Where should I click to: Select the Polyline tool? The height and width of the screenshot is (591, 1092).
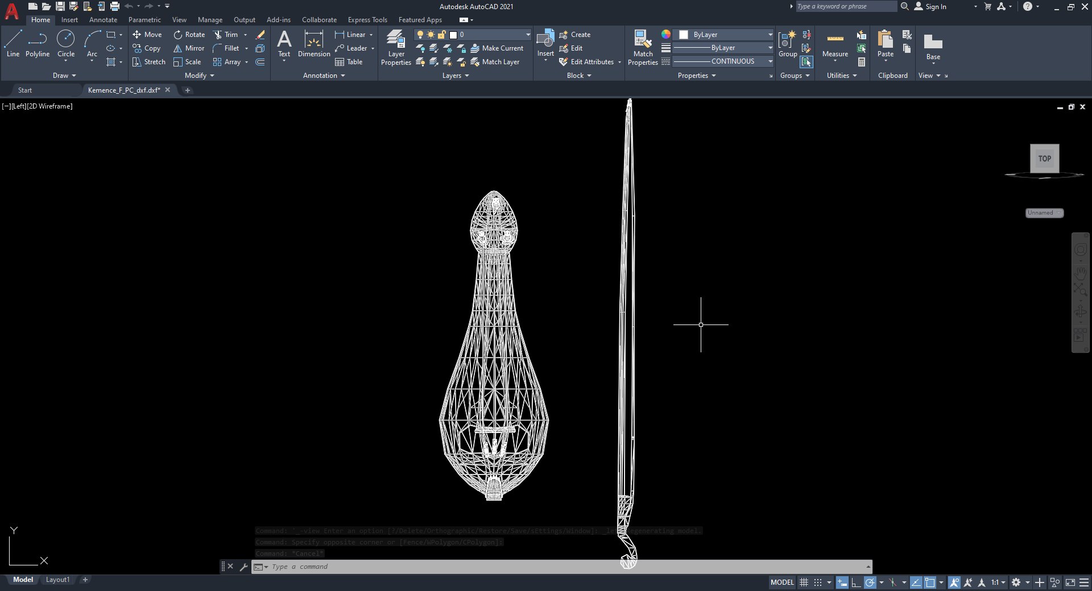coord(38,44)
